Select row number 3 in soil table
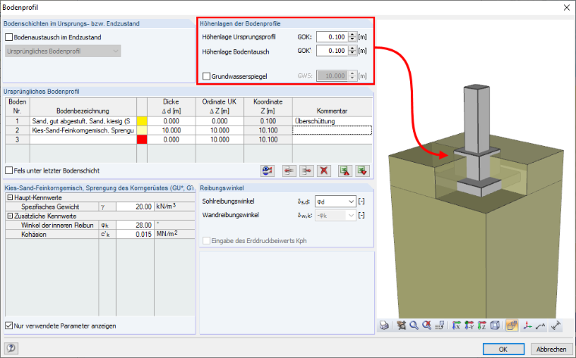Screen dimensions: 576x358 (17, 140)
